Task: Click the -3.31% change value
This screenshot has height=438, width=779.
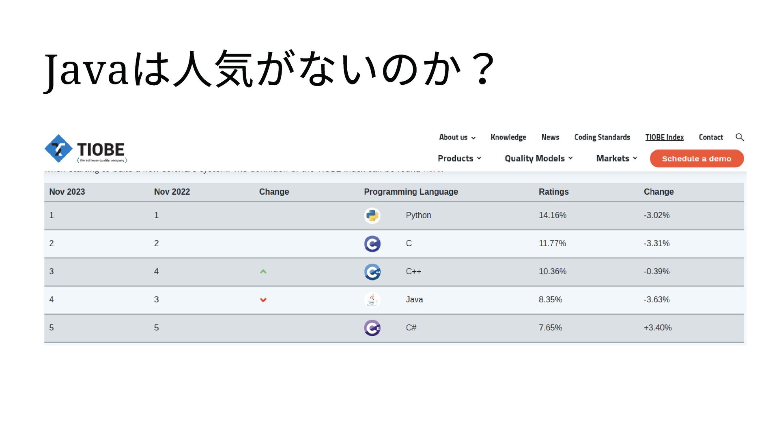Action: click(x=656, y=243)
